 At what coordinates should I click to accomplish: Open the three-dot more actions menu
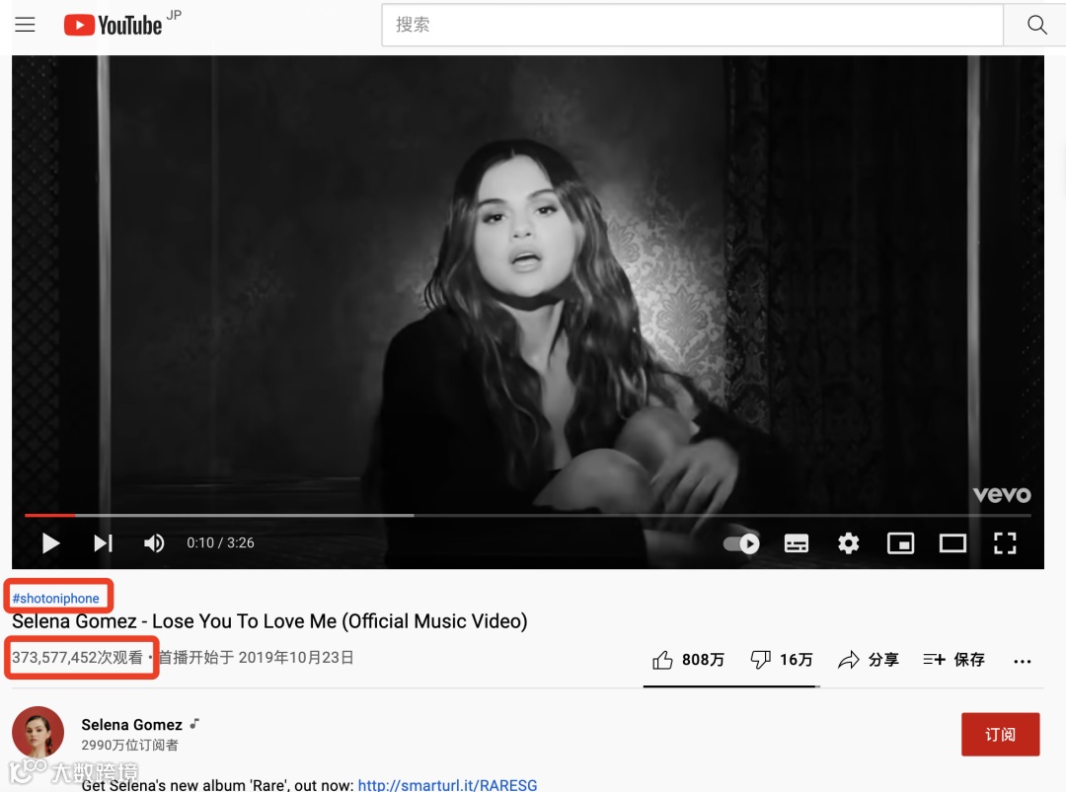[1022, 661]
